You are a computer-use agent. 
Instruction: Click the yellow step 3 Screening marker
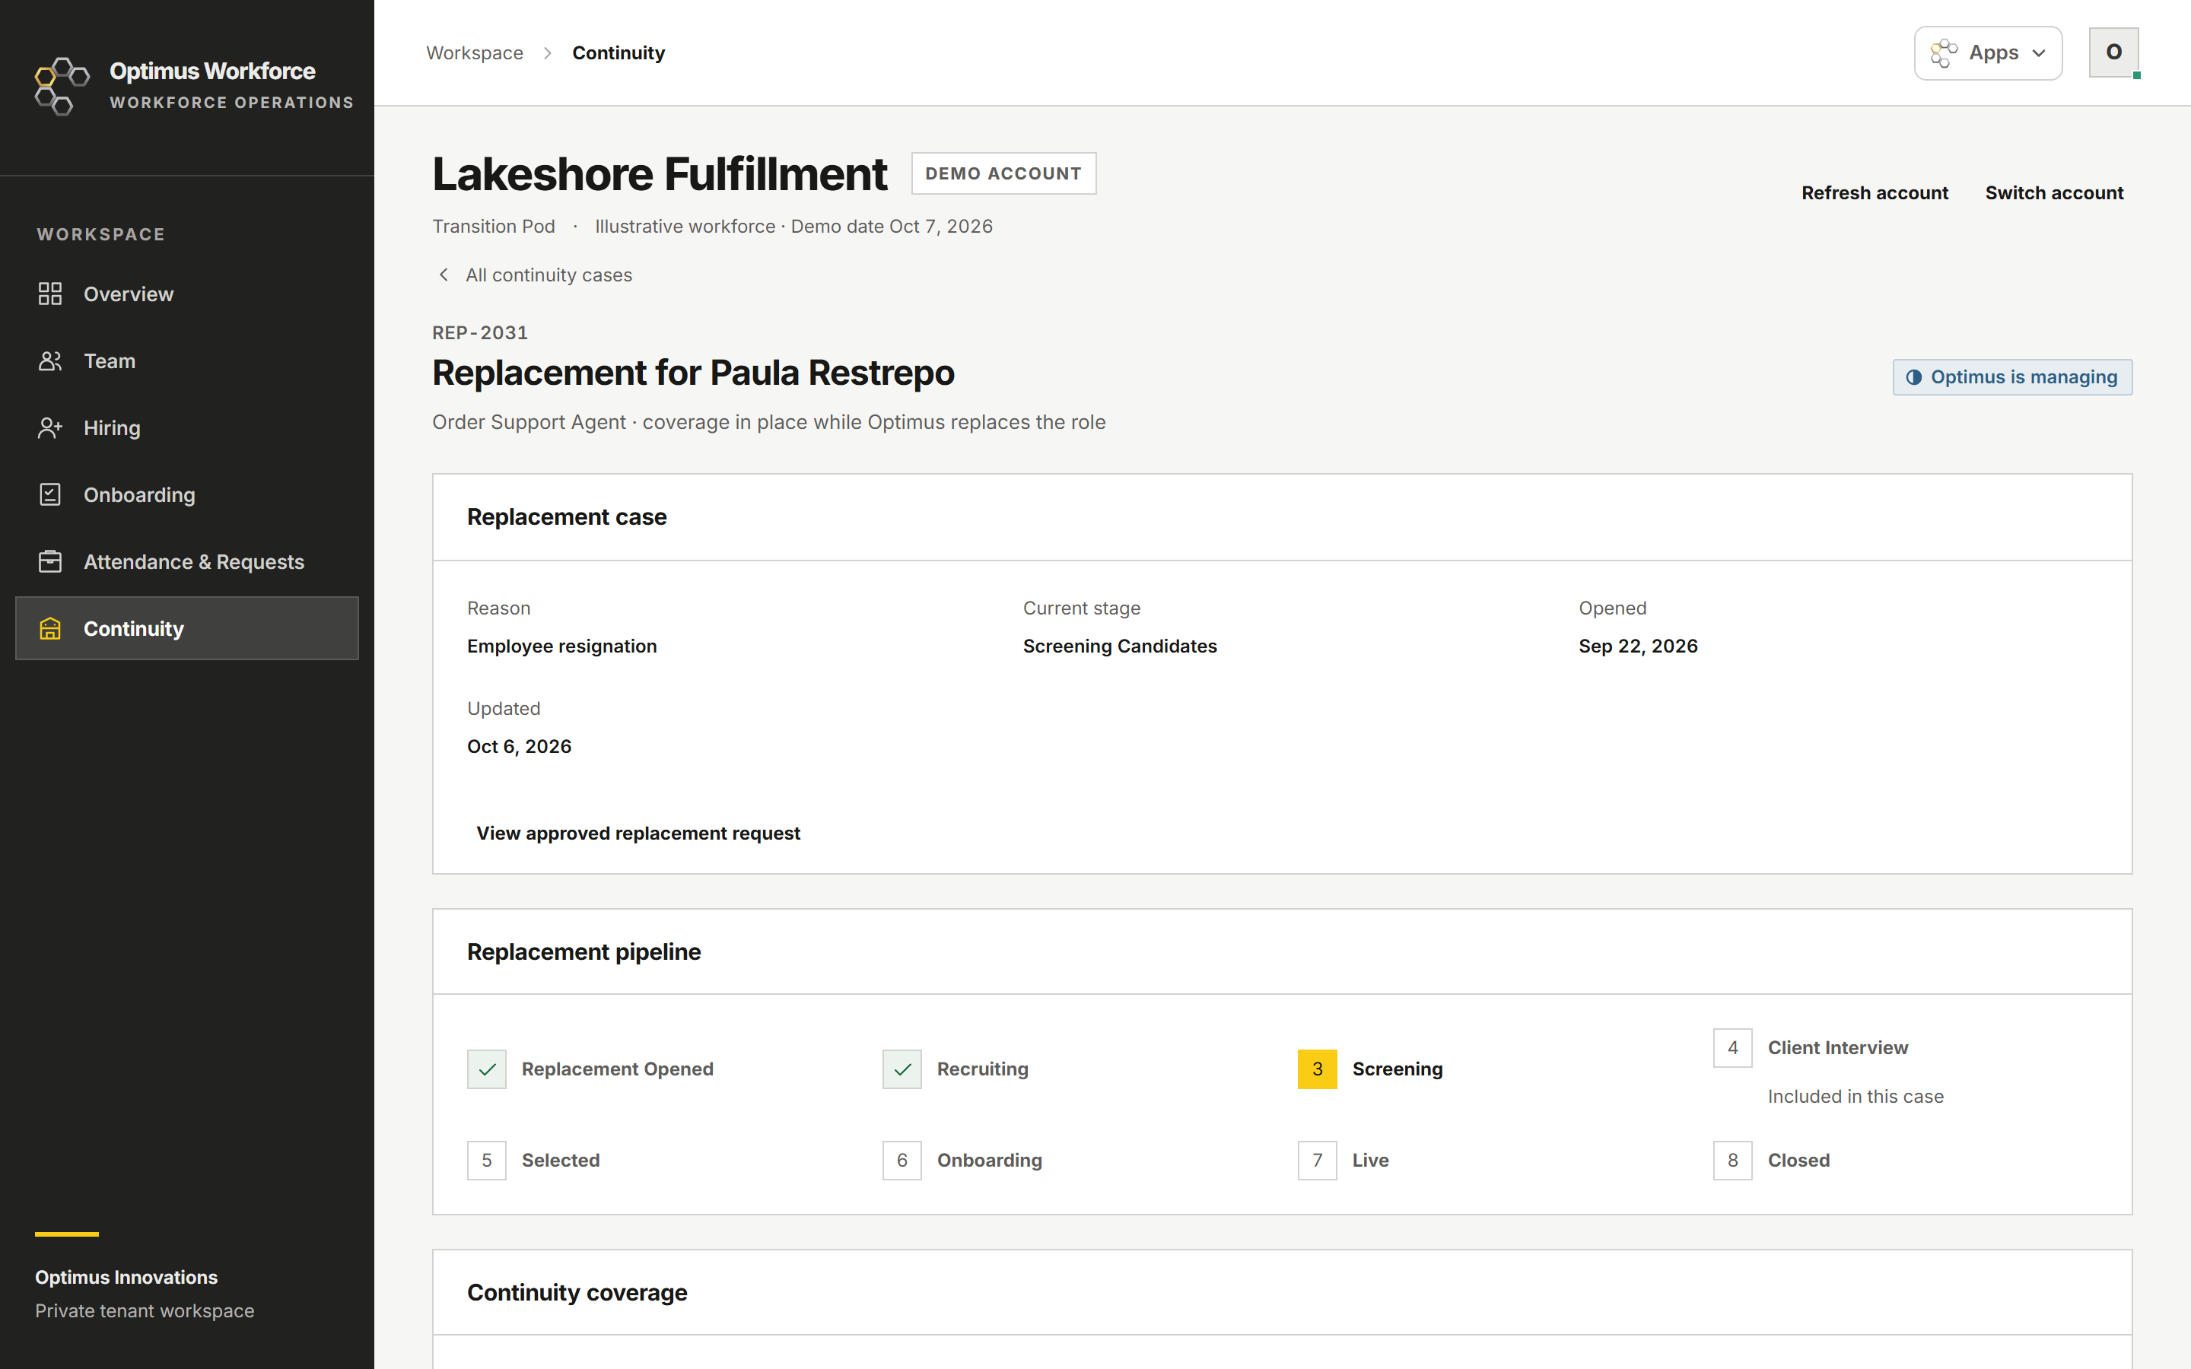point(1318,1069)
